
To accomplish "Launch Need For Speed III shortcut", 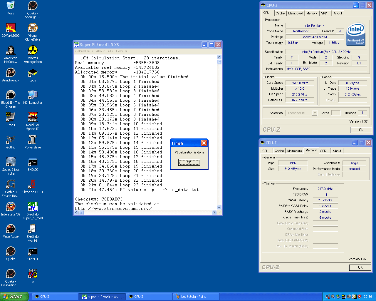I will 33,121.
